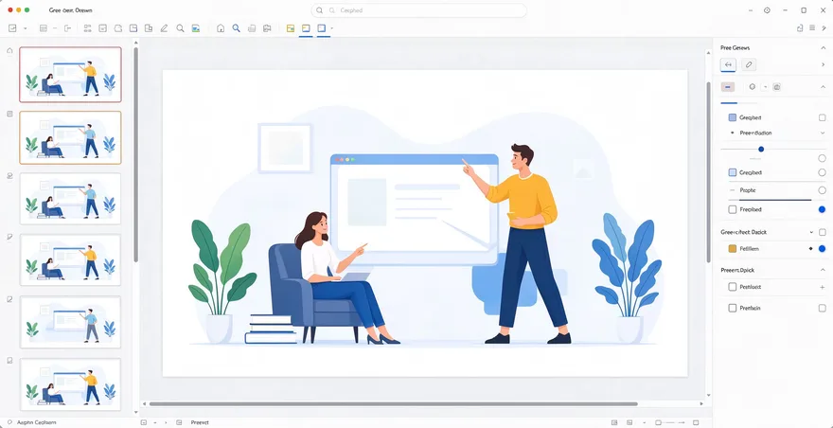Screen dimensions: 833x428
Task: Check the box on 'Greercifect Dacick' header
Action: click(x=823, y=232)
